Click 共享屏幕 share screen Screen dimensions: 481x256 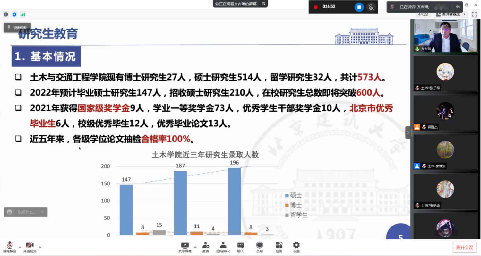click(185, 247)
